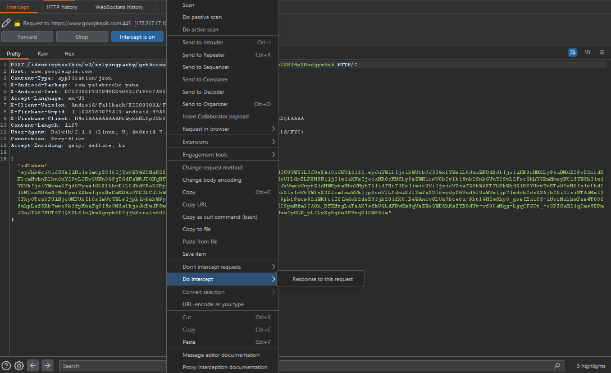Toggle showing non-printable \n characters
This screenshot has height=373, width=611.
[587, 52]
